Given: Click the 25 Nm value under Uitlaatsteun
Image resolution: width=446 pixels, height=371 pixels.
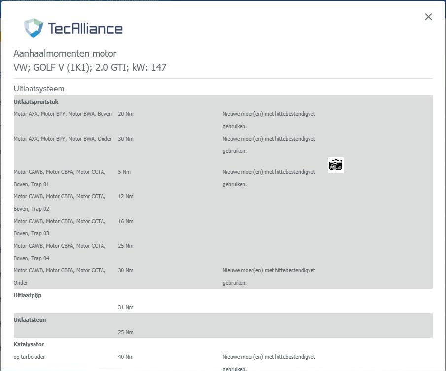Looking at the screenshot, I should point(126,333).
